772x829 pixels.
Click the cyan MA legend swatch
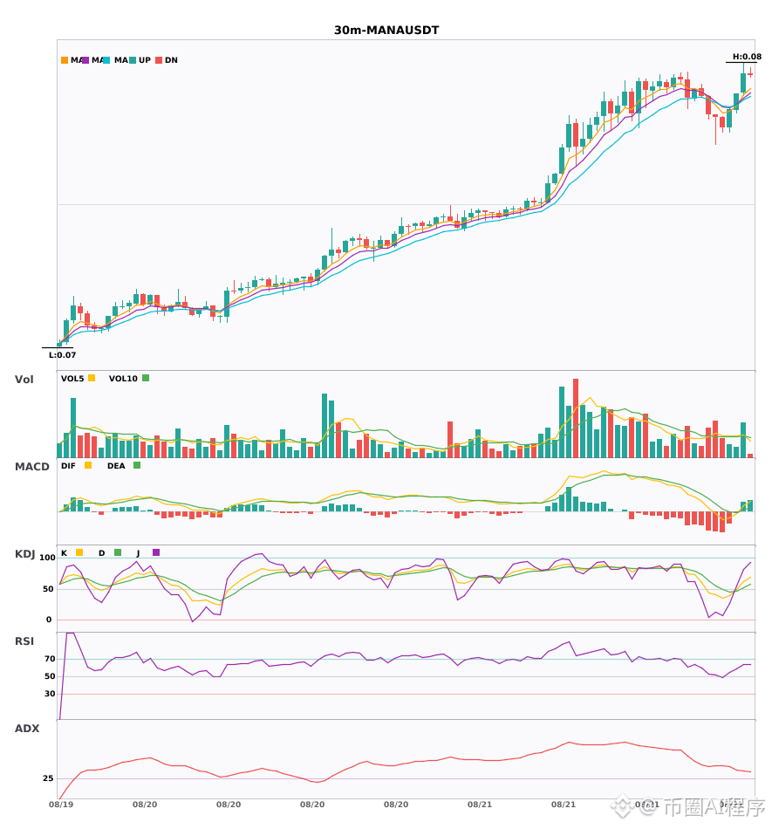click(106, 60)
